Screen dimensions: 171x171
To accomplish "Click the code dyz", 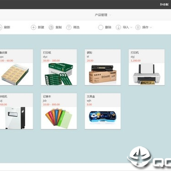I will [x=45, y=57].
